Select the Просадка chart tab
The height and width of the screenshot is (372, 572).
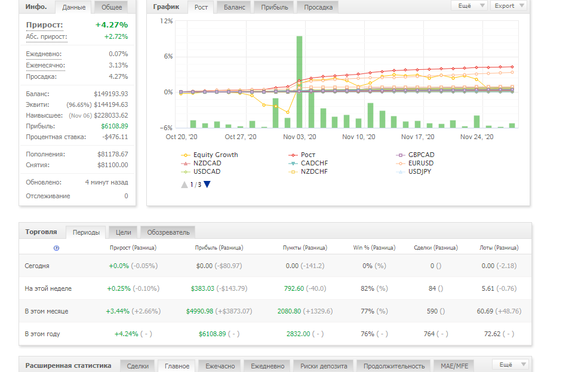318,7
